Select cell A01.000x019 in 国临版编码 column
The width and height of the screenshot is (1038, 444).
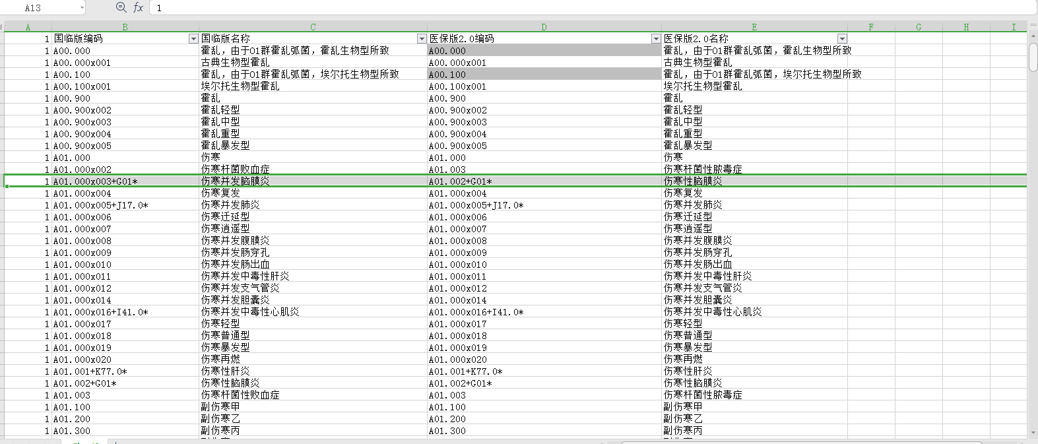pyautogui.click(x=125, y=348)
